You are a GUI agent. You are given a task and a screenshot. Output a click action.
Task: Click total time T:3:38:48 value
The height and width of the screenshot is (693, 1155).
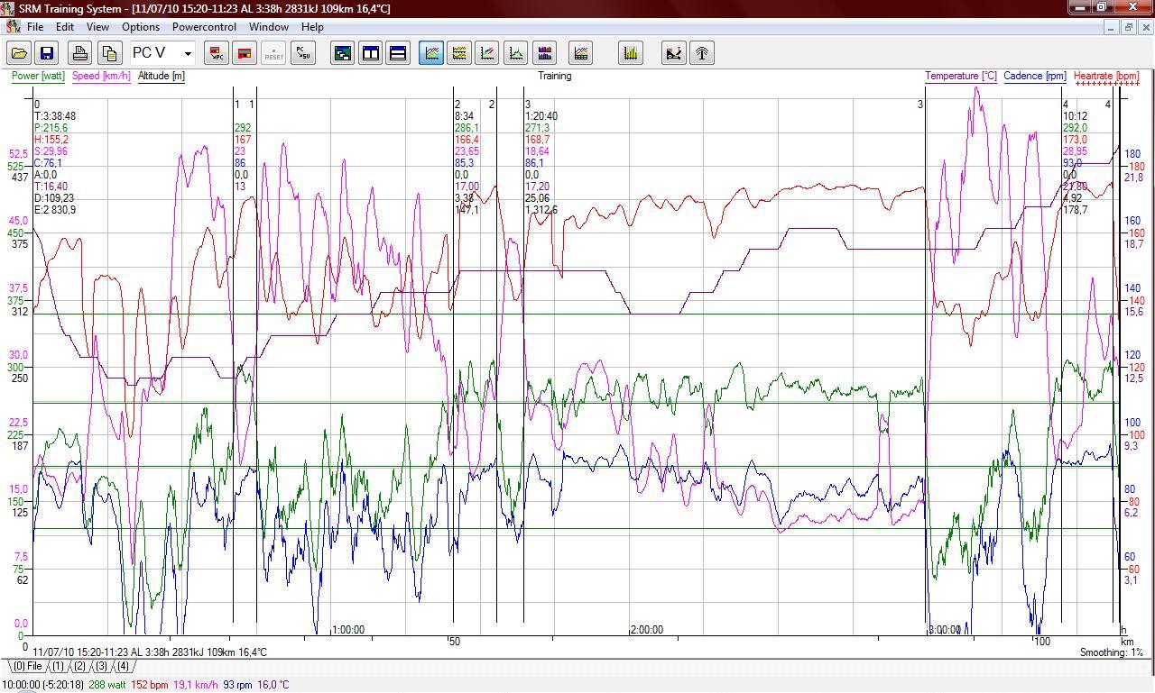55,116
